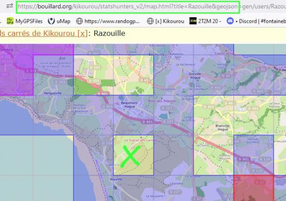
Task: Open the 2T2M 20 bookmark
Action: pos(205,21)
